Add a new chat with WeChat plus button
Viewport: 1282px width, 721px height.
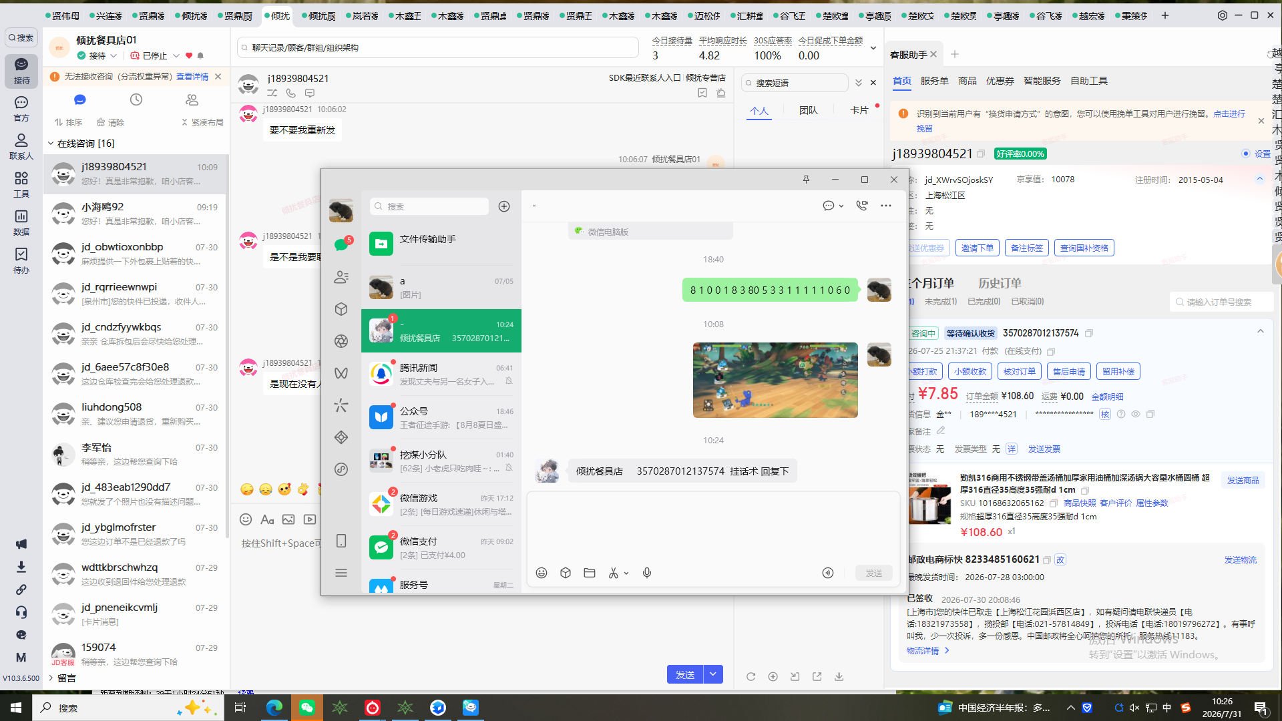pos(504,206)
